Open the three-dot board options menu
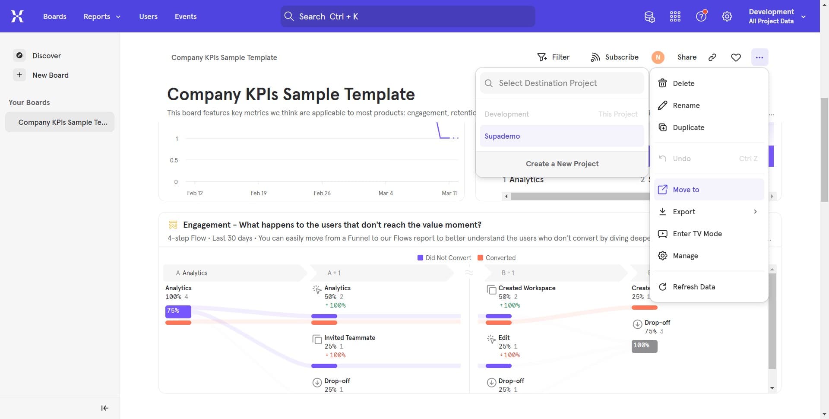Viewport: 829px width, 419px height. [760, 57]
